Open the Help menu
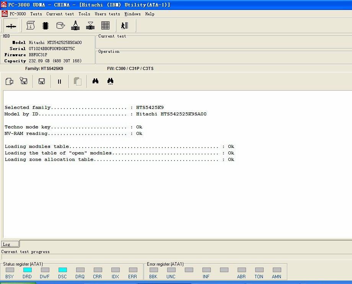The image size is (352, 284). point(150,14)
